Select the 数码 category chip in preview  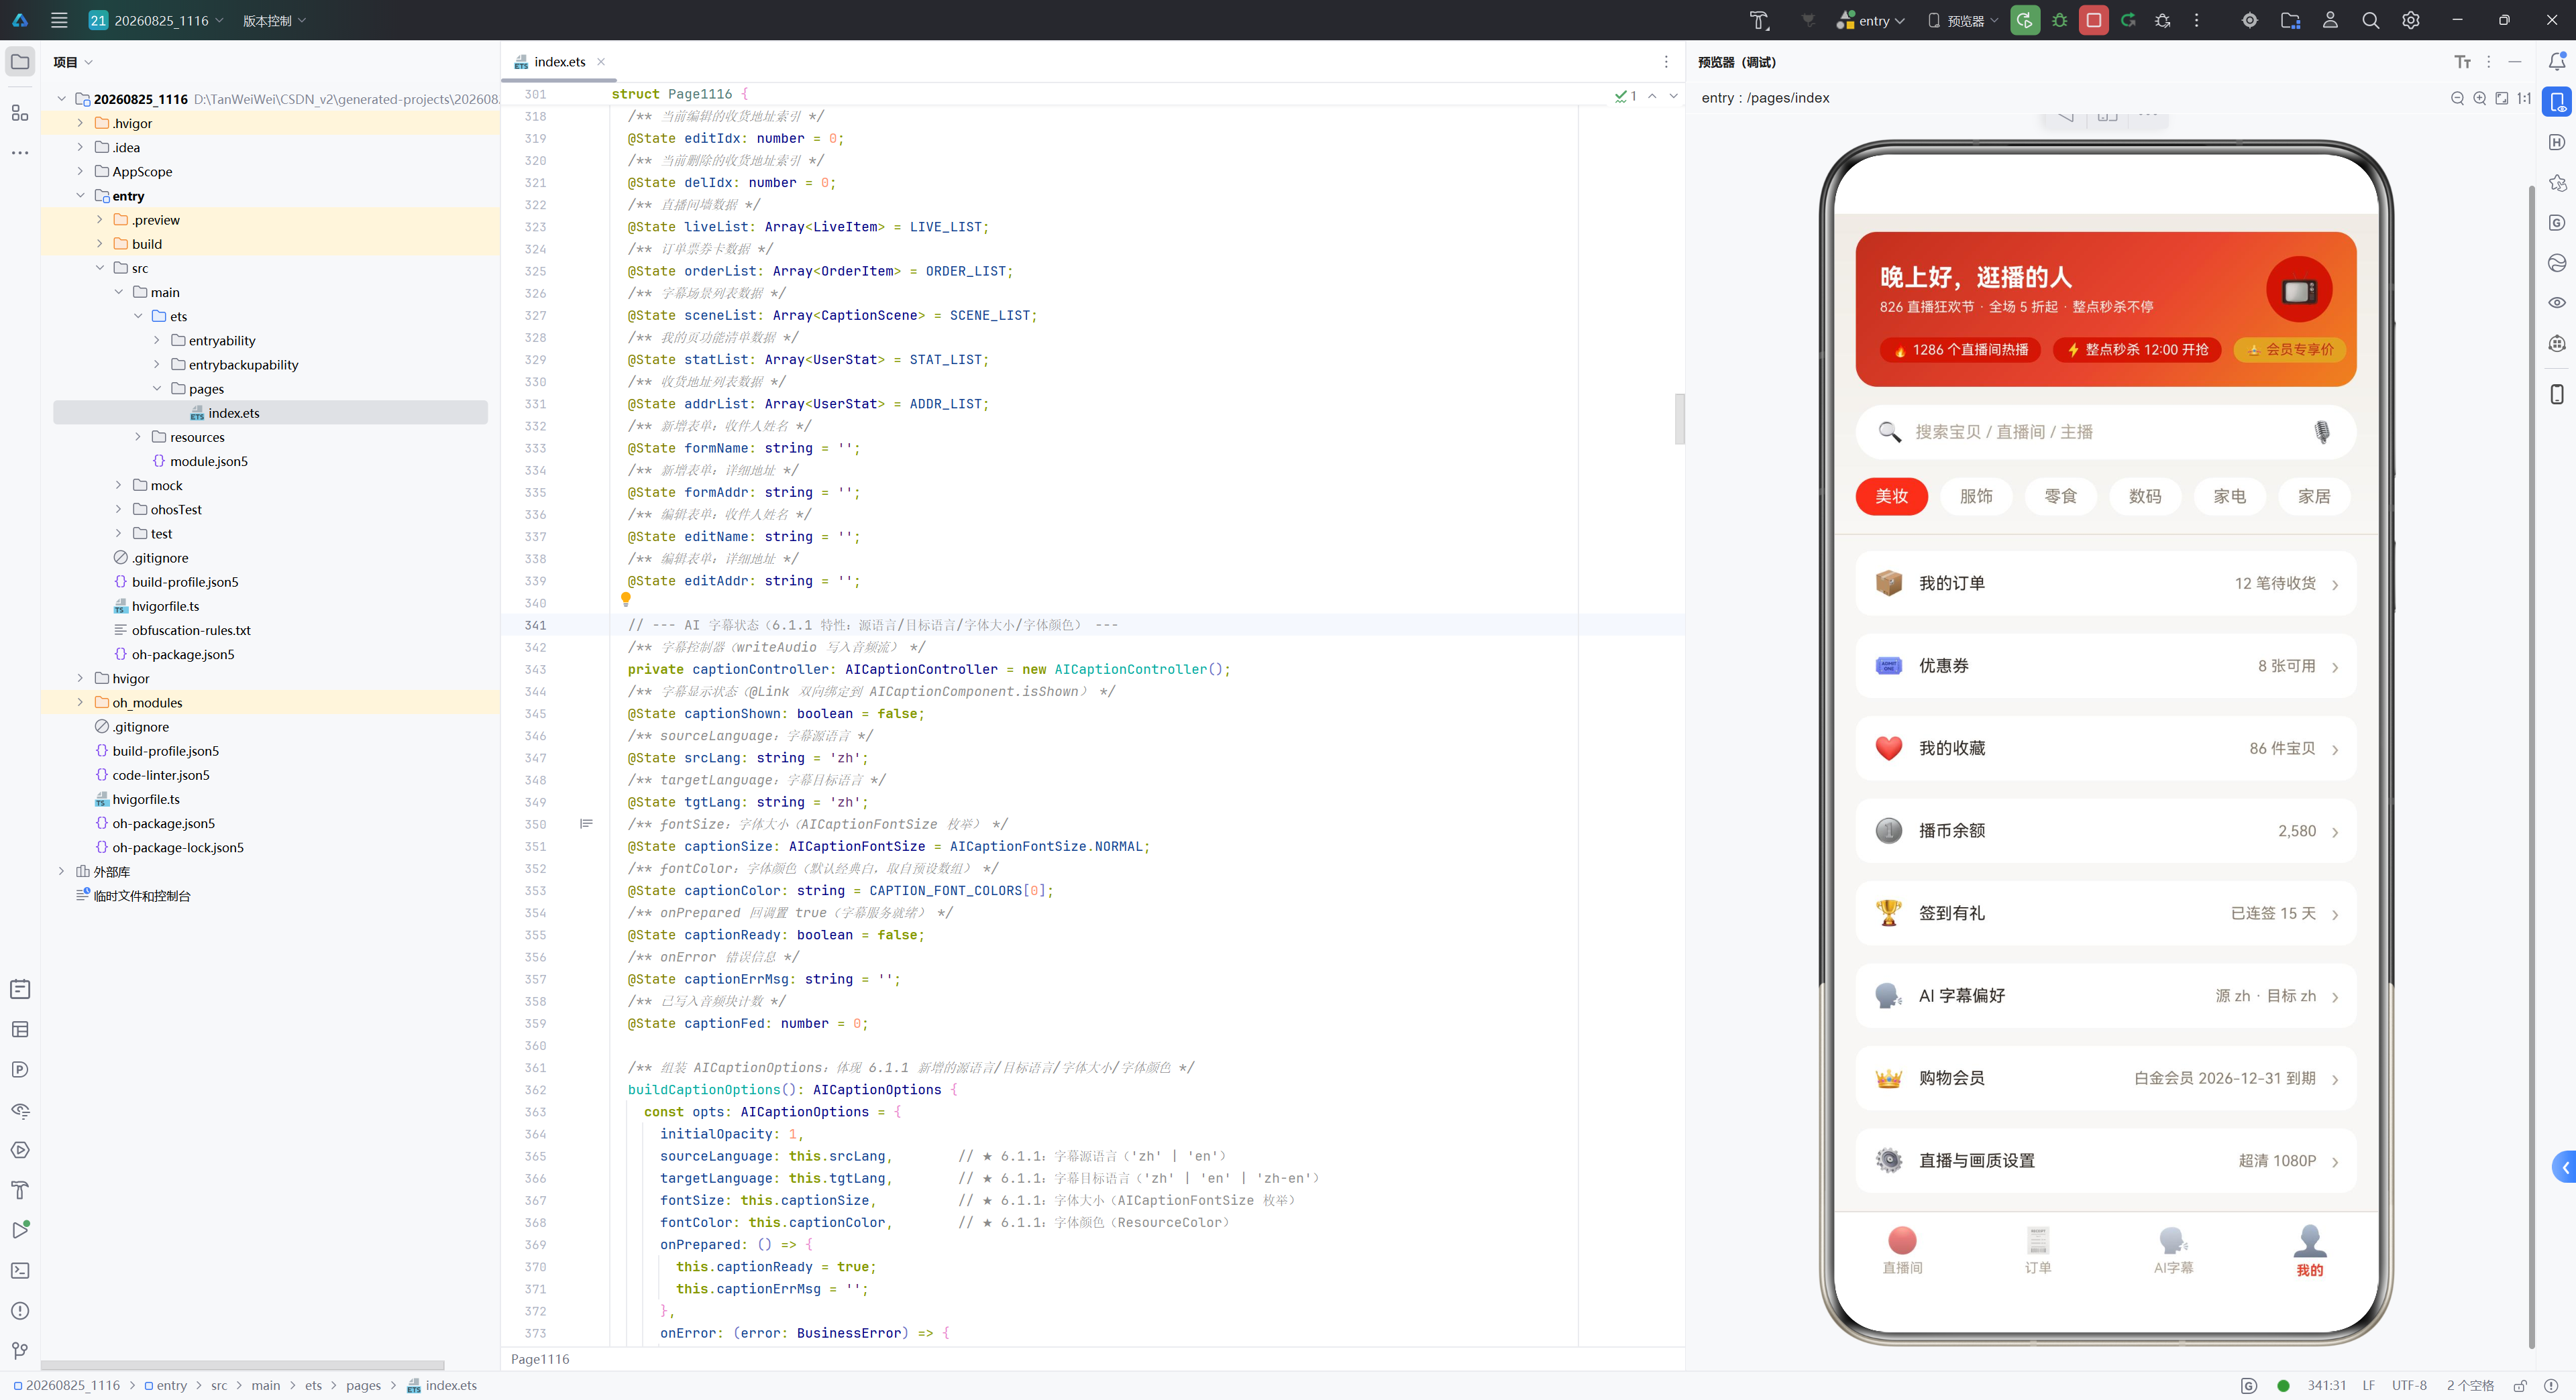click(2144, 495)
